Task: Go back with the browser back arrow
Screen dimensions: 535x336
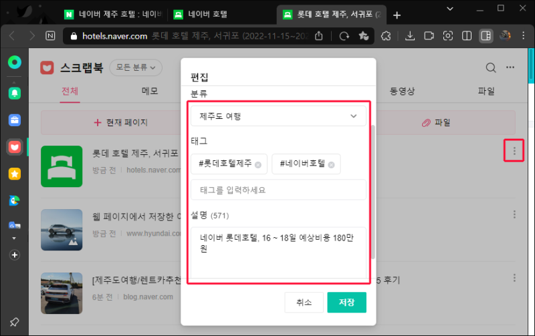Action: 12,36
